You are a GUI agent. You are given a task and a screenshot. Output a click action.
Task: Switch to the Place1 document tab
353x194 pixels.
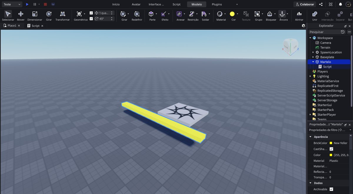click(12, 26)
